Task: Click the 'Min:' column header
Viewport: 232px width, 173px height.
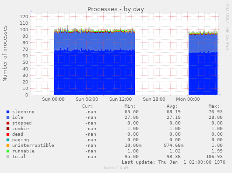Action: 130,106
